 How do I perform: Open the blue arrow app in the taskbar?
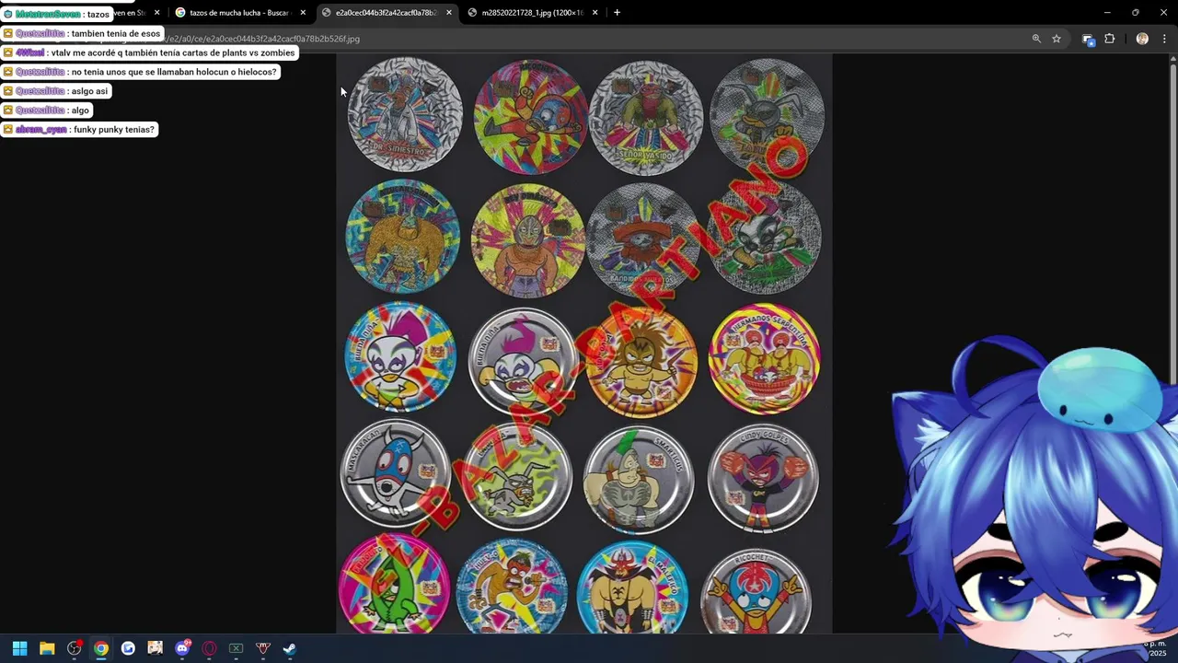(128, 648)
